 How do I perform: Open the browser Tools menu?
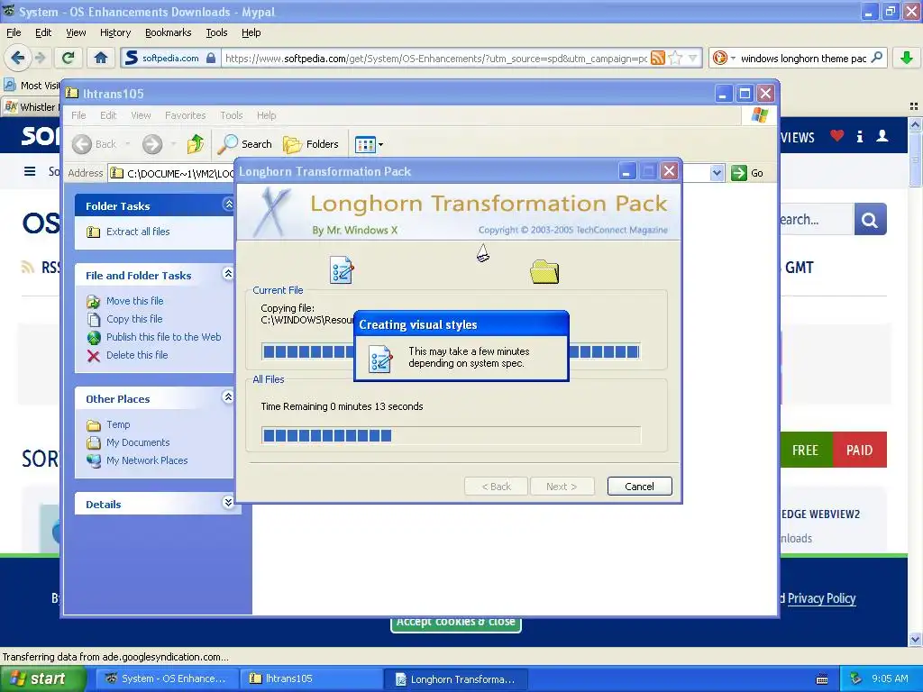tap(216, 32)
